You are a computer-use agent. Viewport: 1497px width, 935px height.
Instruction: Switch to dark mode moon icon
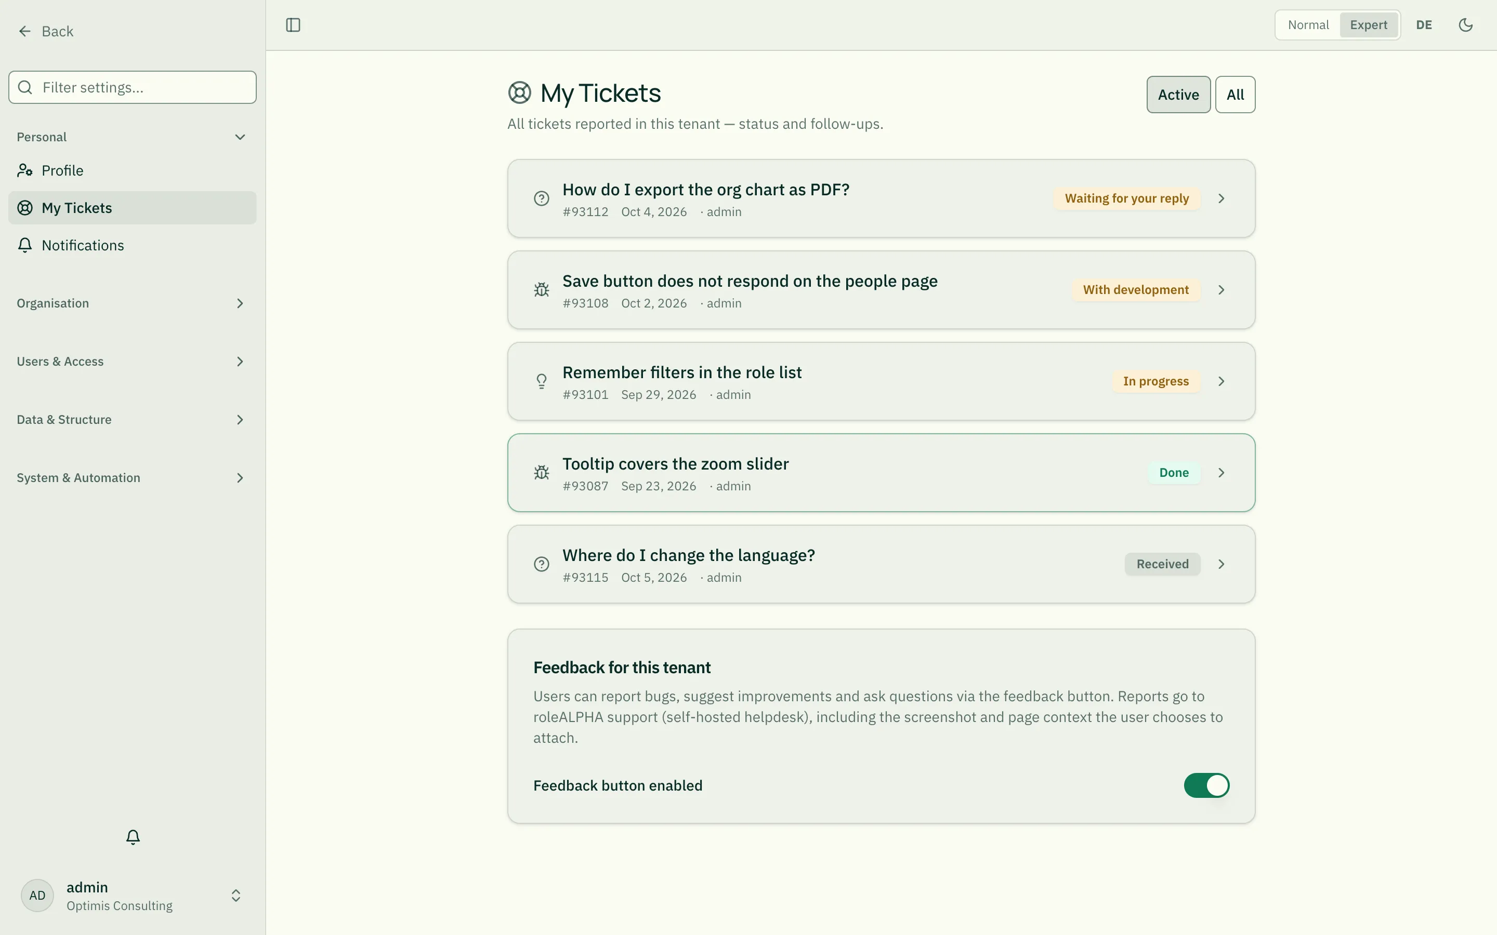(x=1465, y=25)
